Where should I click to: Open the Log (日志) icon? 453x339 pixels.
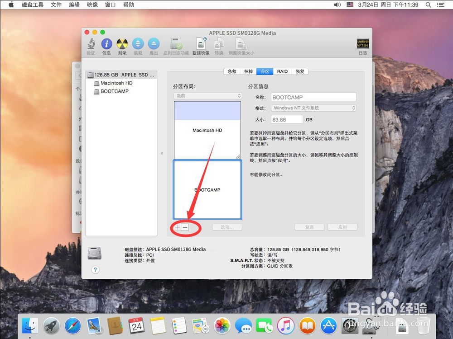[x=363, y=44]
